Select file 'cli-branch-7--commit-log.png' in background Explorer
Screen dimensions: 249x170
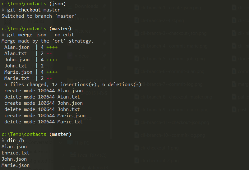(172, 84)
